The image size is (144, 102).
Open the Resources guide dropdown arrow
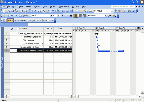point(30,20)
